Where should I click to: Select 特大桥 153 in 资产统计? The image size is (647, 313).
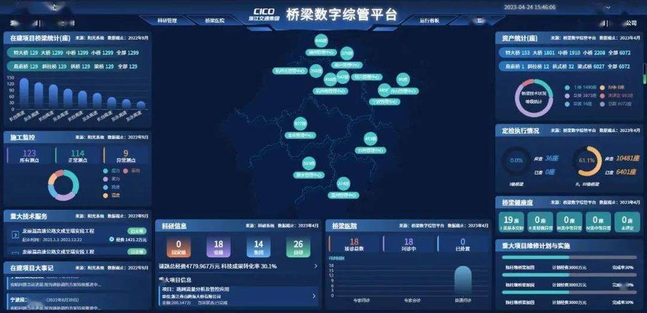coord(517,53)
